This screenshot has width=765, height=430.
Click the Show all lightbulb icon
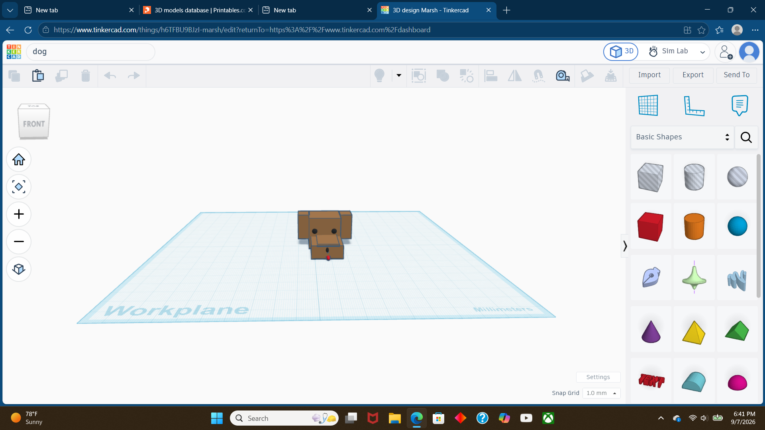[x=379, y=75]
